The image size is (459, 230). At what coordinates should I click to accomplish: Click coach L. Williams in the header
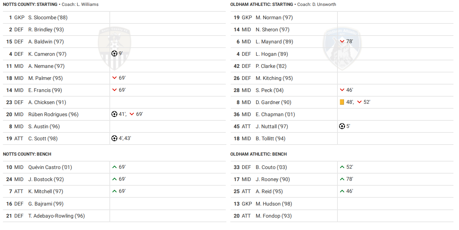click(88, 5)
